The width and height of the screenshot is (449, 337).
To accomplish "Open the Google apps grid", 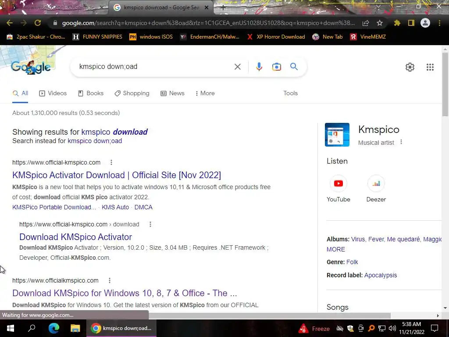I will click(x=430, y=67).
